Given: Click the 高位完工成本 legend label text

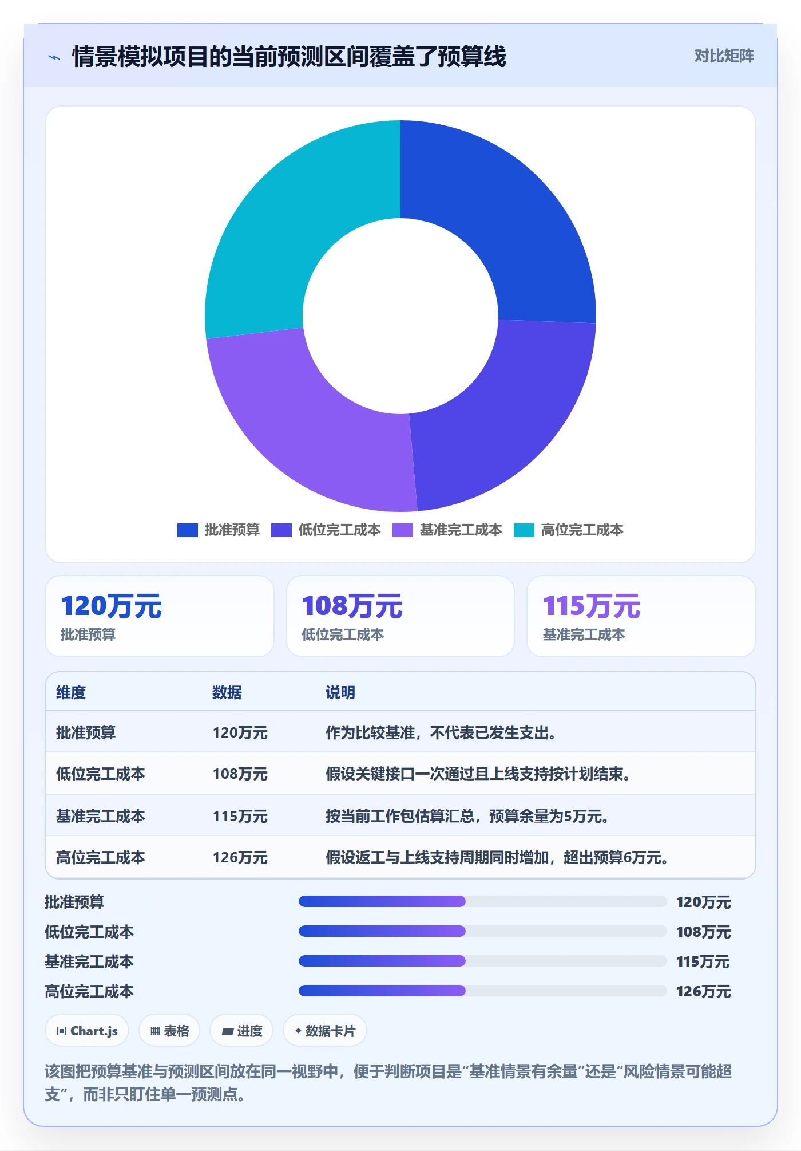Looking at the screenshot, I should click(x=582, y=530).
